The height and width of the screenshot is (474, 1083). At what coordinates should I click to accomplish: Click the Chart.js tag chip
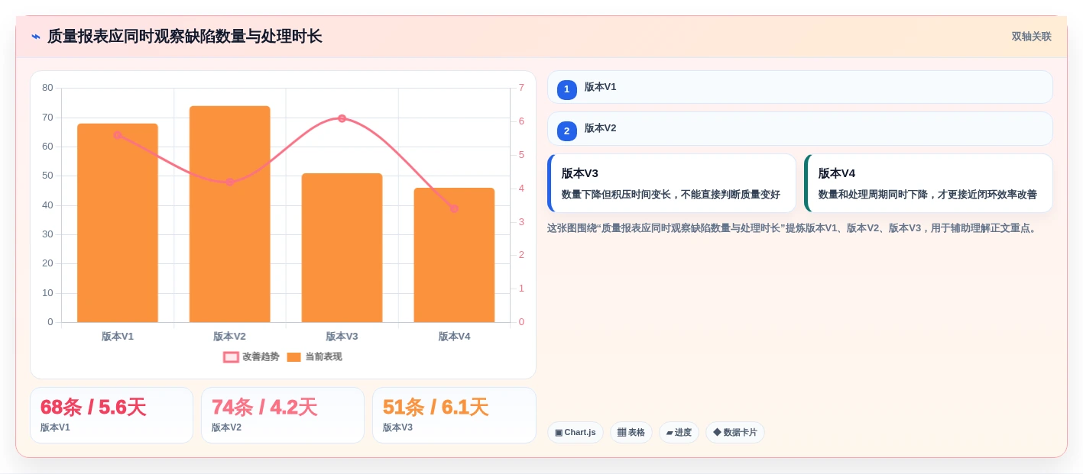tap(576, 433)
